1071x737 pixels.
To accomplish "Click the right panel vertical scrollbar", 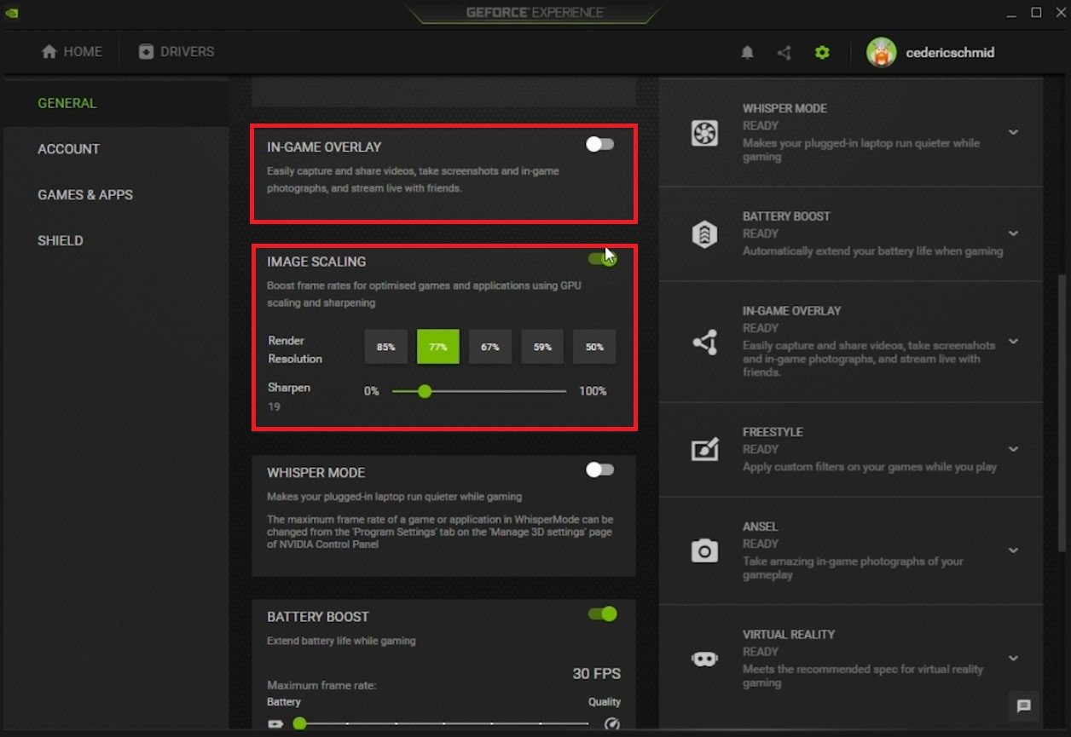I will click(x=1062, y=412).
